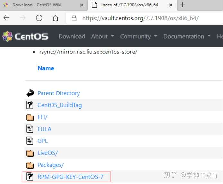Reload the page with the refresh icon
This screenshot has height=184, width=223.
coord(39,18)
